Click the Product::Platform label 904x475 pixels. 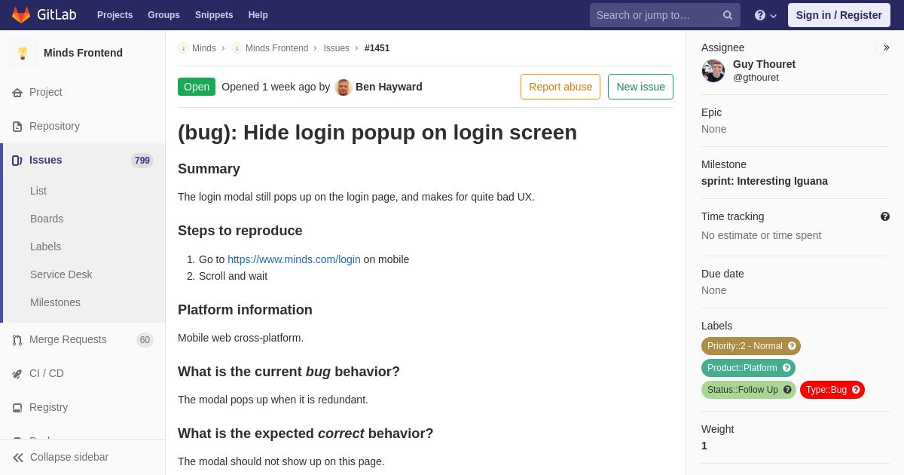(742, 368)
